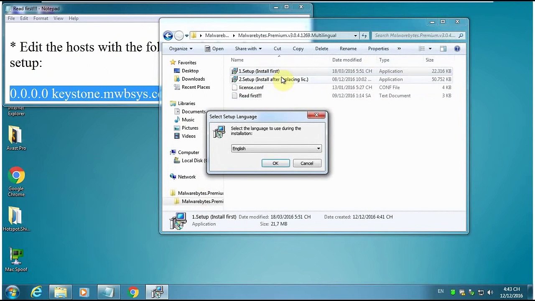
Task: Open Hotspot Shield desktop folder icon
Action: point(16,219)
